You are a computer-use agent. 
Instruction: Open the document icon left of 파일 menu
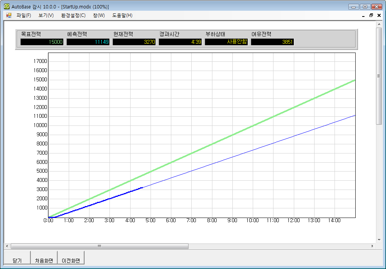9,15
